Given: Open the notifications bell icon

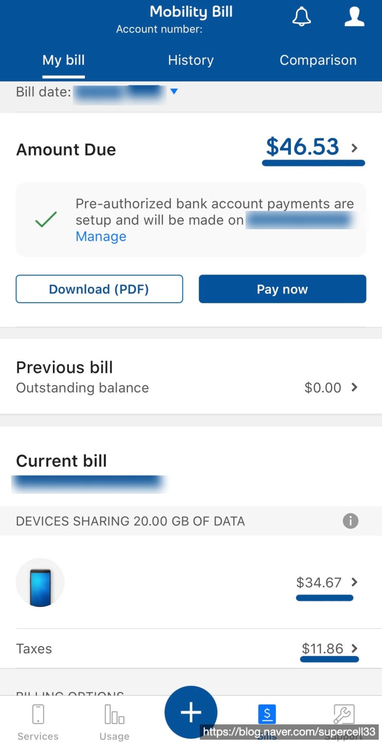Looking at the screenshot, I should [x=302, y=17].
